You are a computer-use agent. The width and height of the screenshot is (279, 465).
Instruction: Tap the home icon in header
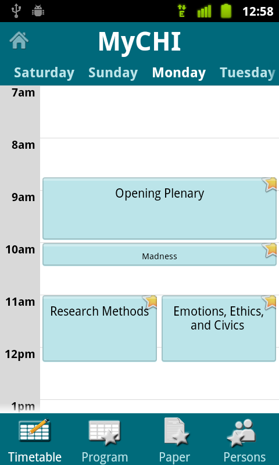(19, 40)
